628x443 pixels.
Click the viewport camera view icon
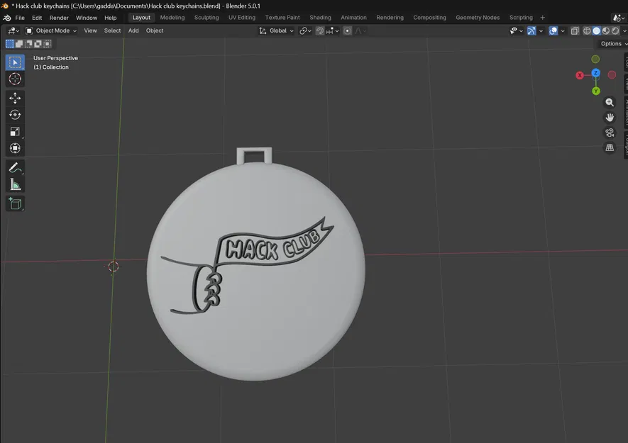[610, 132]
